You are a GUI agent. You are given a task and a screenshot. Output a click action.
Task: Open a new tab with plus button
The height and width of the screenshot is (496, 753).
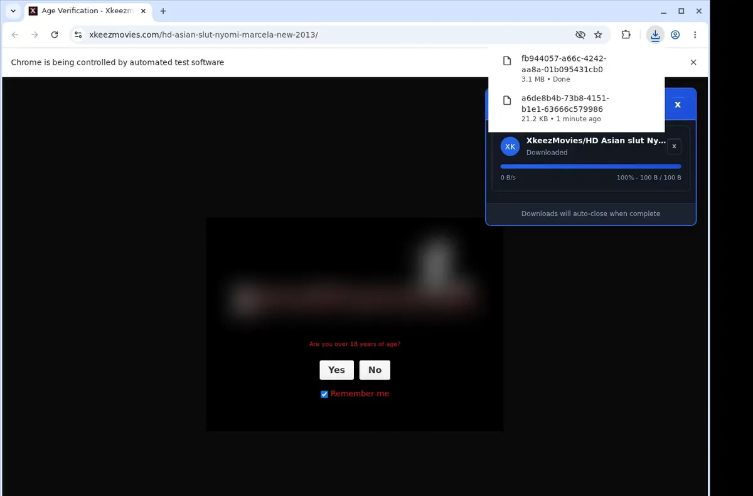(163, 11)
